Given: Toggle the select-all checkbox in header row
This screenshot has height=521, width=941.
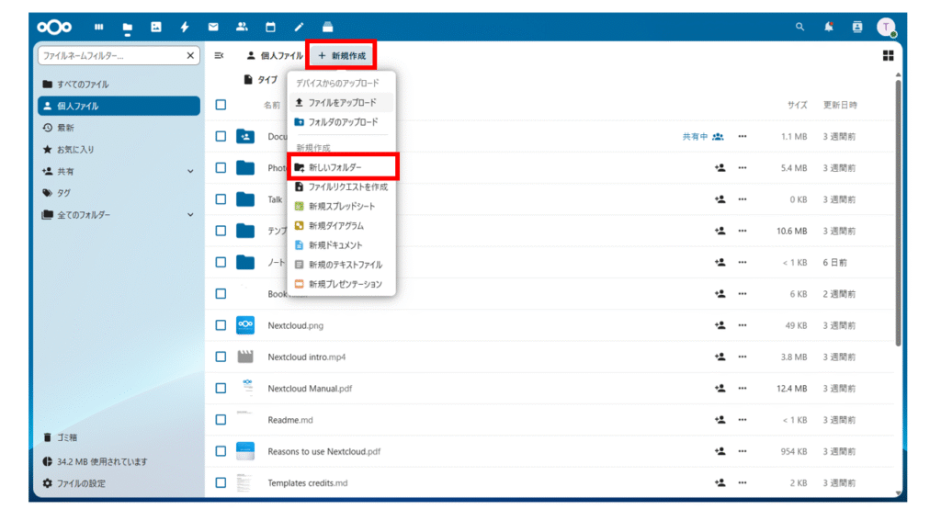Looking at the screenshot, I should [221, 105].
